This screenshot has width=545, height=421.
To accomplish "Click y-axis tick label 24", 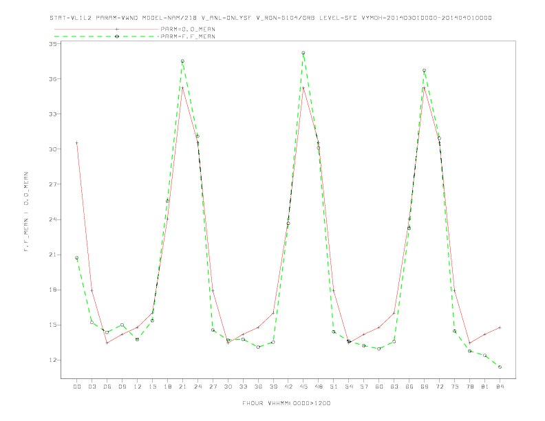I will pyautogui.click(x=53, y=219).
